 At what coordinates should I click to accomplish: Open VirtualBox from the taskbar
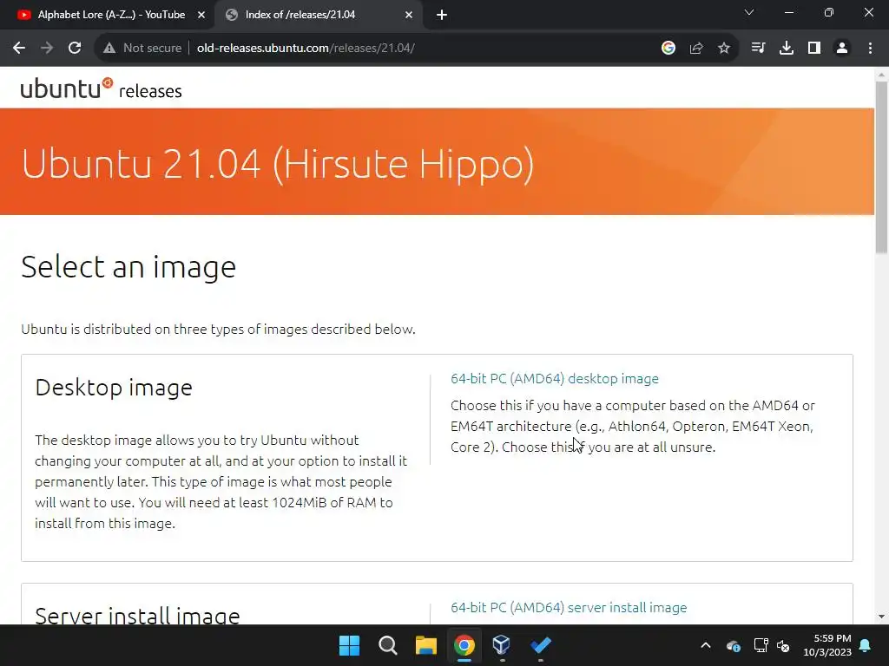click(x=502, y=645)
